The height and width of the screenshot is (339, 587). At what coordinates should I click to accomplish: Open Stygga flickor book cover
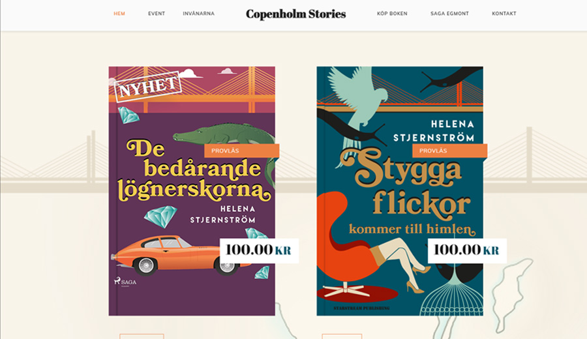pos(400,191)
